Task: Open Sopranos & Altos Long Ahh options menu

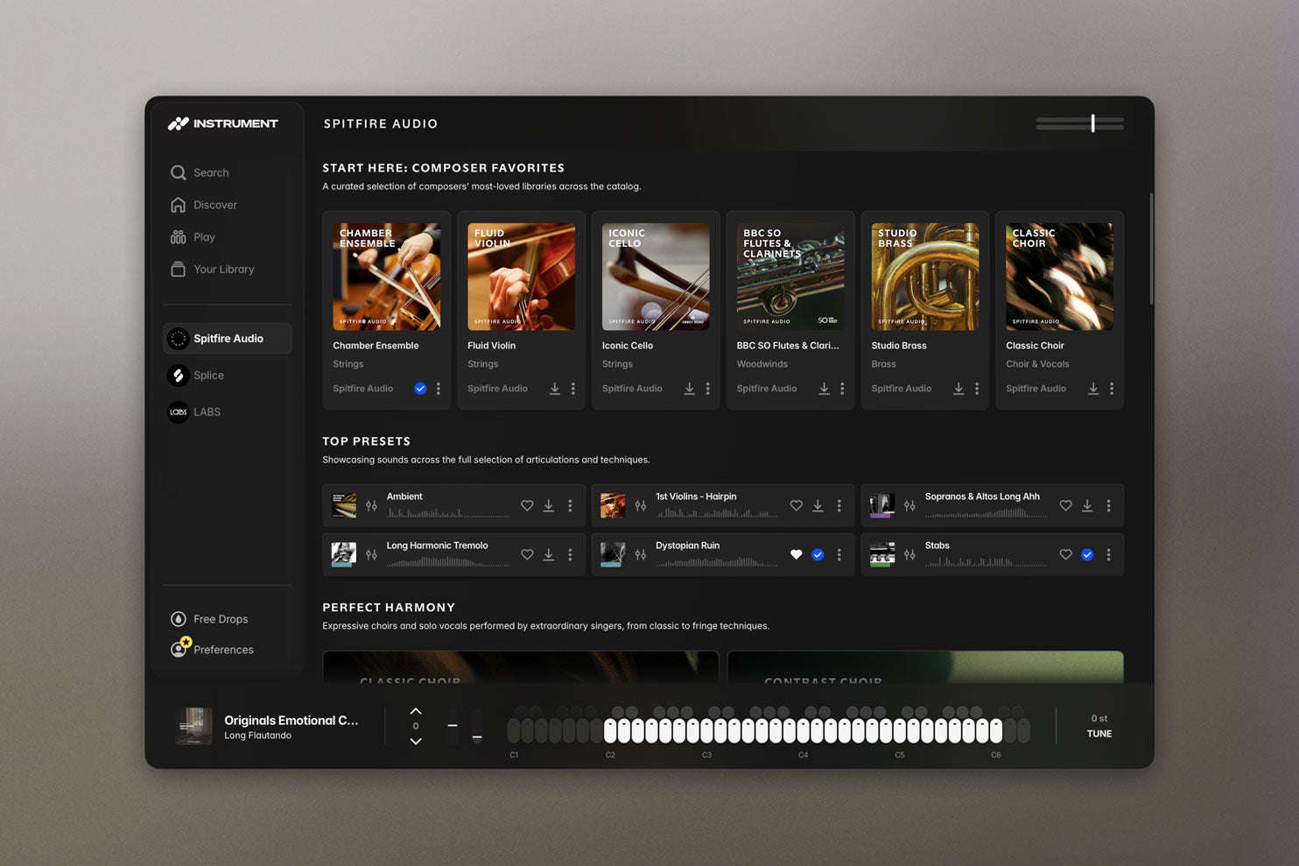Action: (1108, 505)
